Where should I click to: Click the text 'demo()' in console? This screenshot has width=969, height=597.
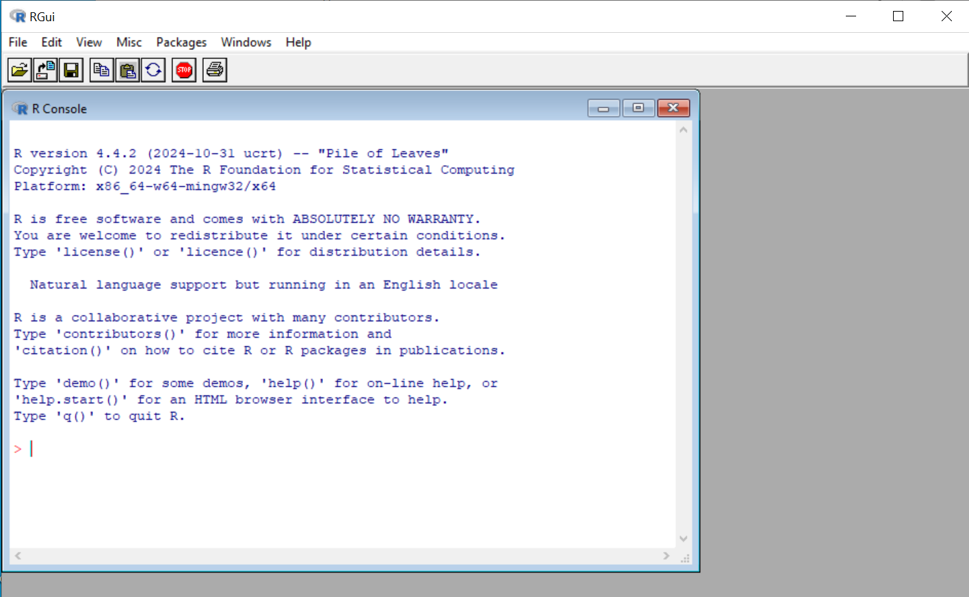(x=88, y=383)
